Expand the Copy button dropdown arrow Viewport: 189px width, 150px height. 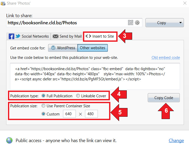pyautogui.click(x=180, y=23)
